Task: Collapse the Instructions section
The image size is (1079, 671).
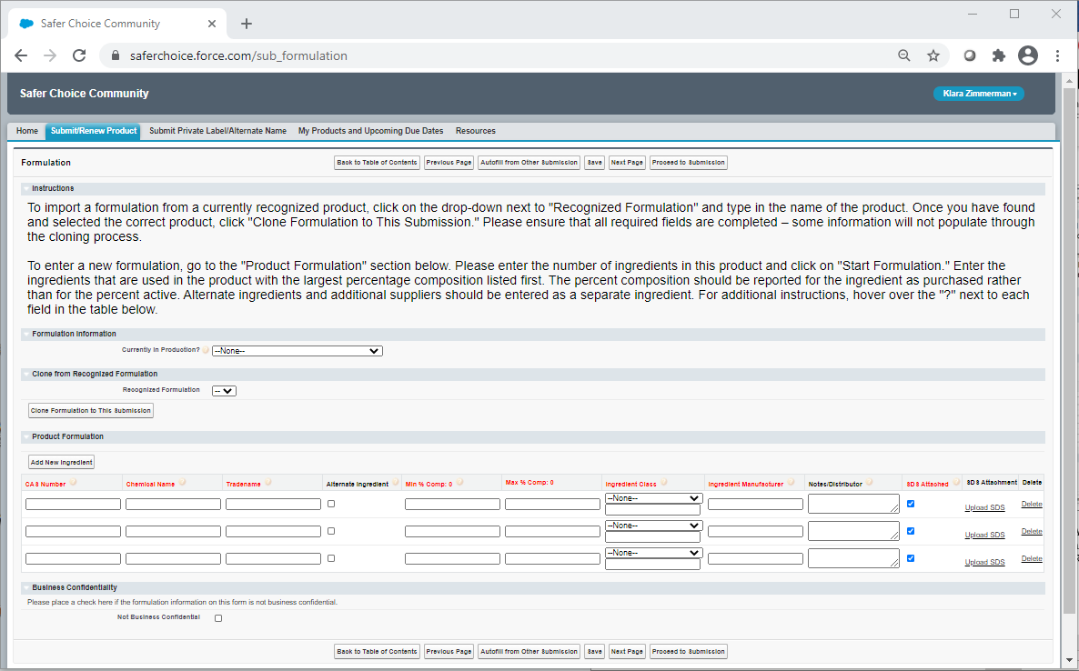Action: 25,188
